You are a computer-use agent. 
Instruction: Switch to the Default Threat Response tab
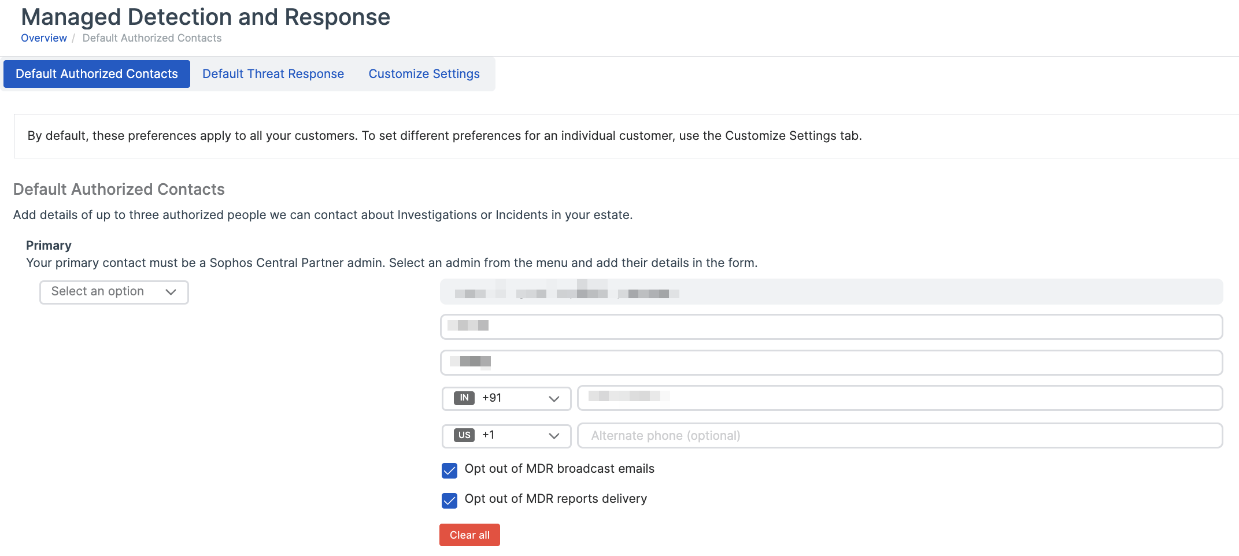(x=273, y=74)
